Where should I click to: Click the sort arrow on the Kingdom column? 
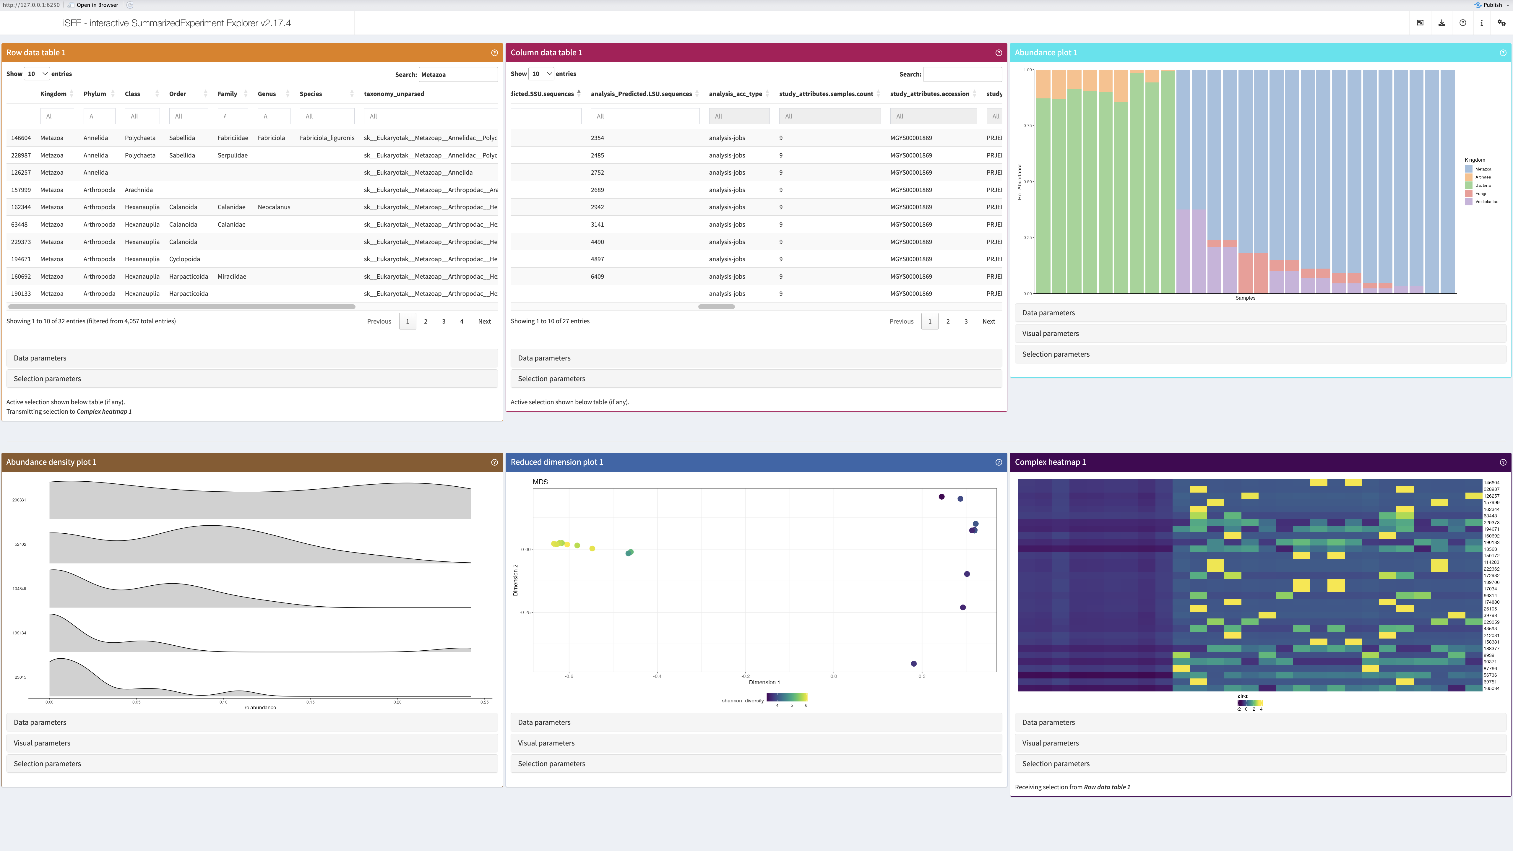point(72,93)
